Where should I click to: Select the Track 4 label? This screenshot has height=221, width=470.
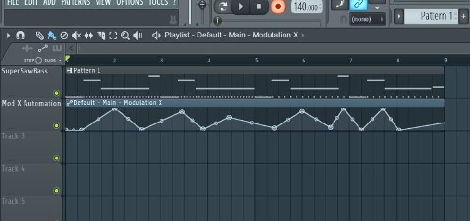(x=13, y=169)
